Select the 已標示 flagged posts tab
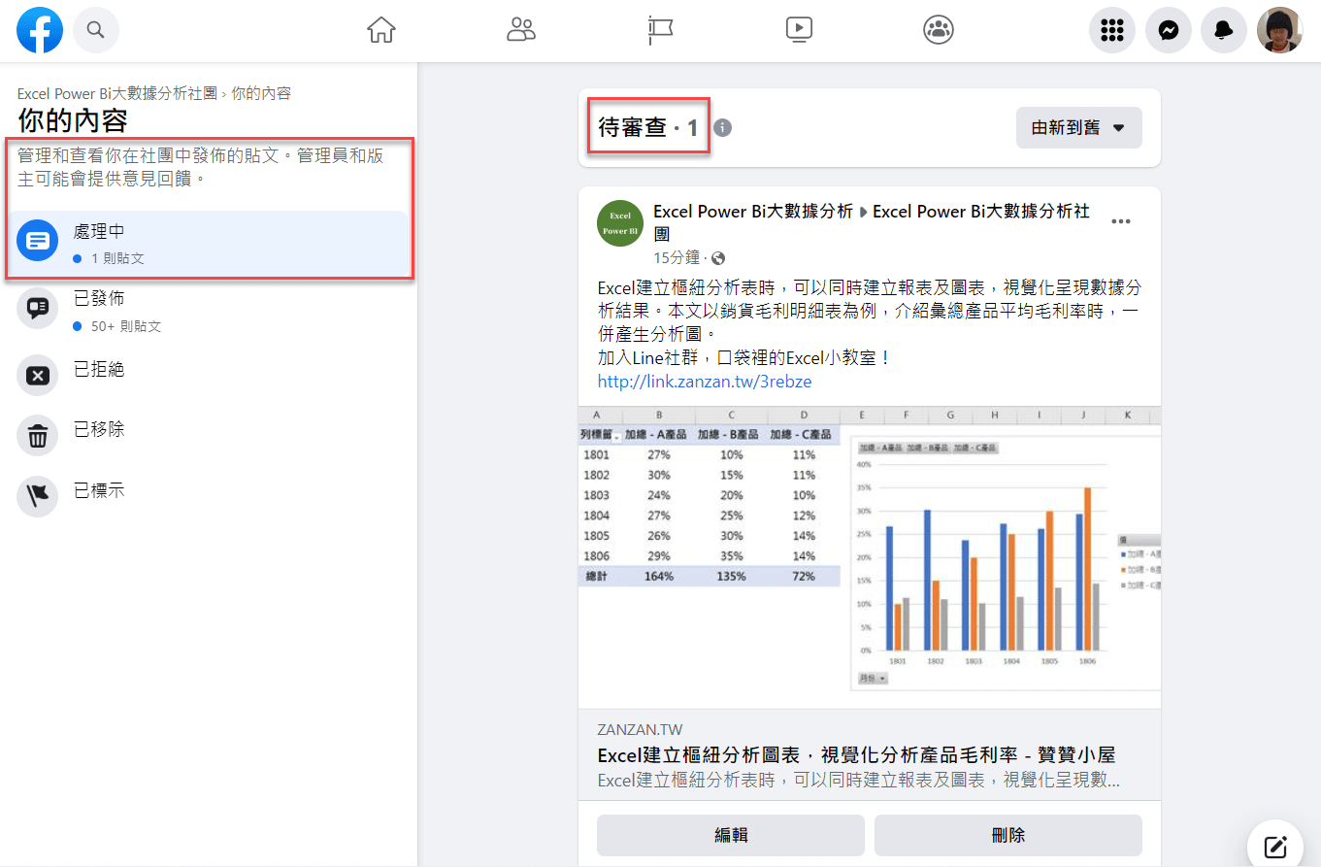This screenshot has width=1321, height=867. pyautogui.click(x=208, y=495)
